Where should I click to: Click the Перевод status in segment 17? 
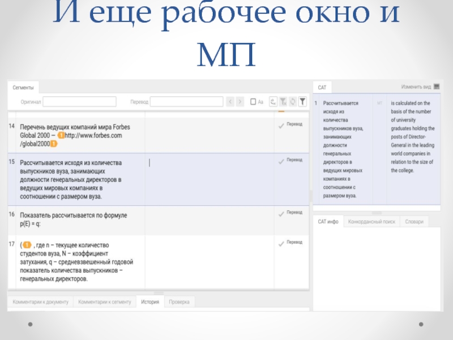(294, 243)
